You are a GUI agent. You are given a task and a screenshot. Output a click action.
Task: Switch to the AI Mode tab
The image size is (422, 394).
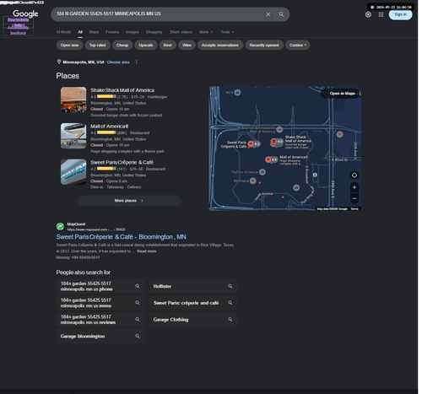pos(63,32)
